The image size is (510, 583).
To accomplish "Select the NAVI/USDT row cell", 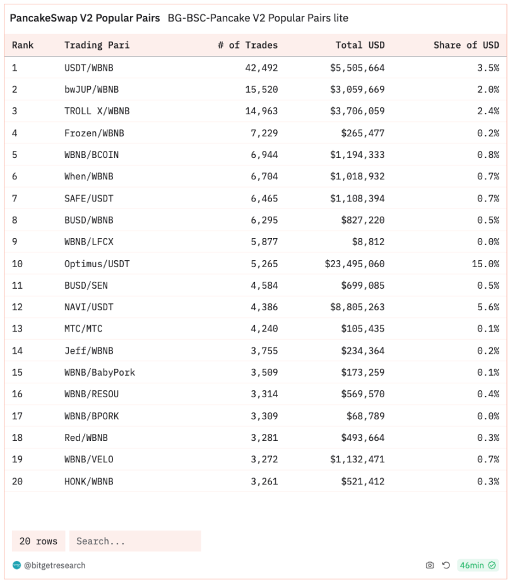I will click(88, 307).
